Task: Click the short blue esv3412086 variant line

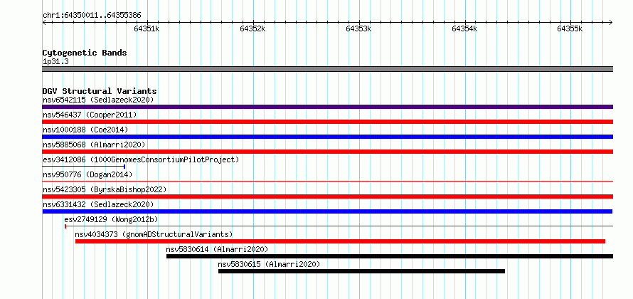Action: click(x=84, y=167)
